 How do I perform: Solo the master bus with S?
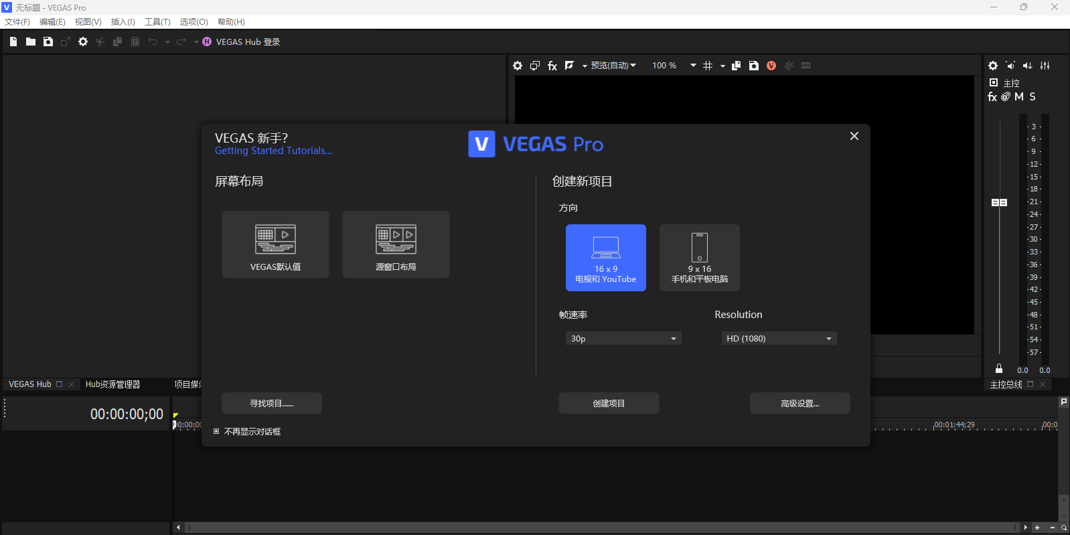[1033, 97]
